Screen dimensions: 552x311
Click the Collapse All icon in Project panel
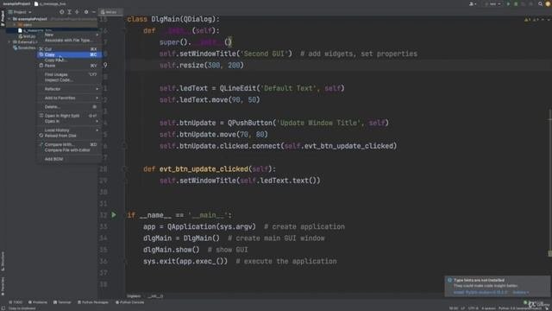(x=77, y=12)
